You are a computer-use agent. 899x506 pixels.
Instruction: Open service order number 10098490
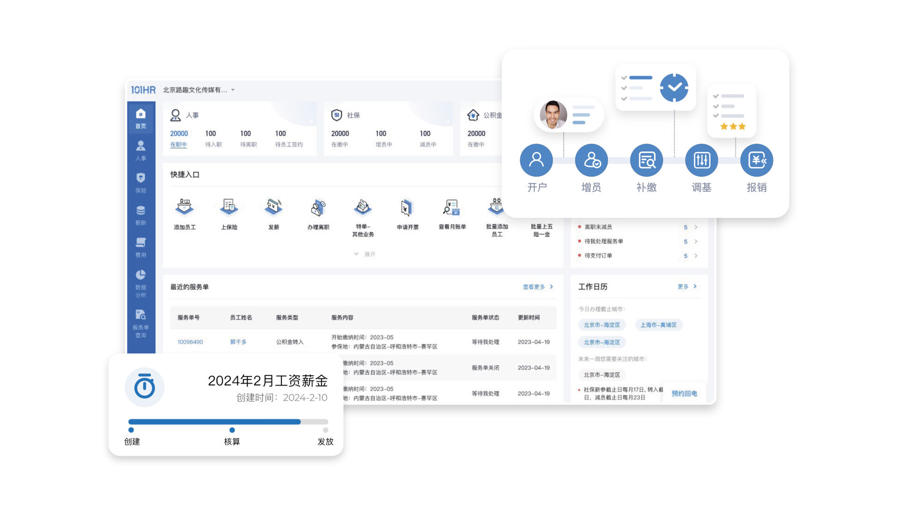(190, 342)
